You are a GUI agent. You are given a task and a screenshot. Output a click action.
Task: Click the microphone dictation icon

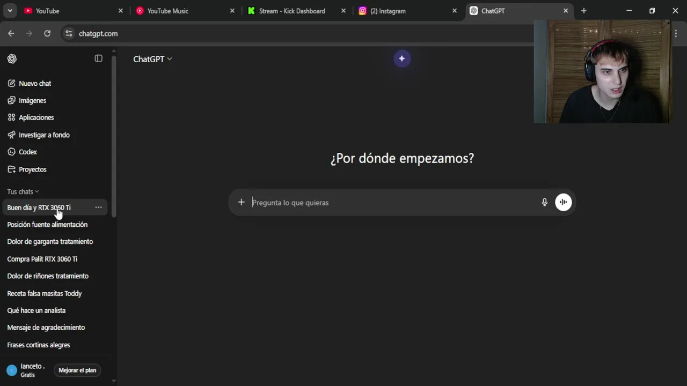click(544, 202)
